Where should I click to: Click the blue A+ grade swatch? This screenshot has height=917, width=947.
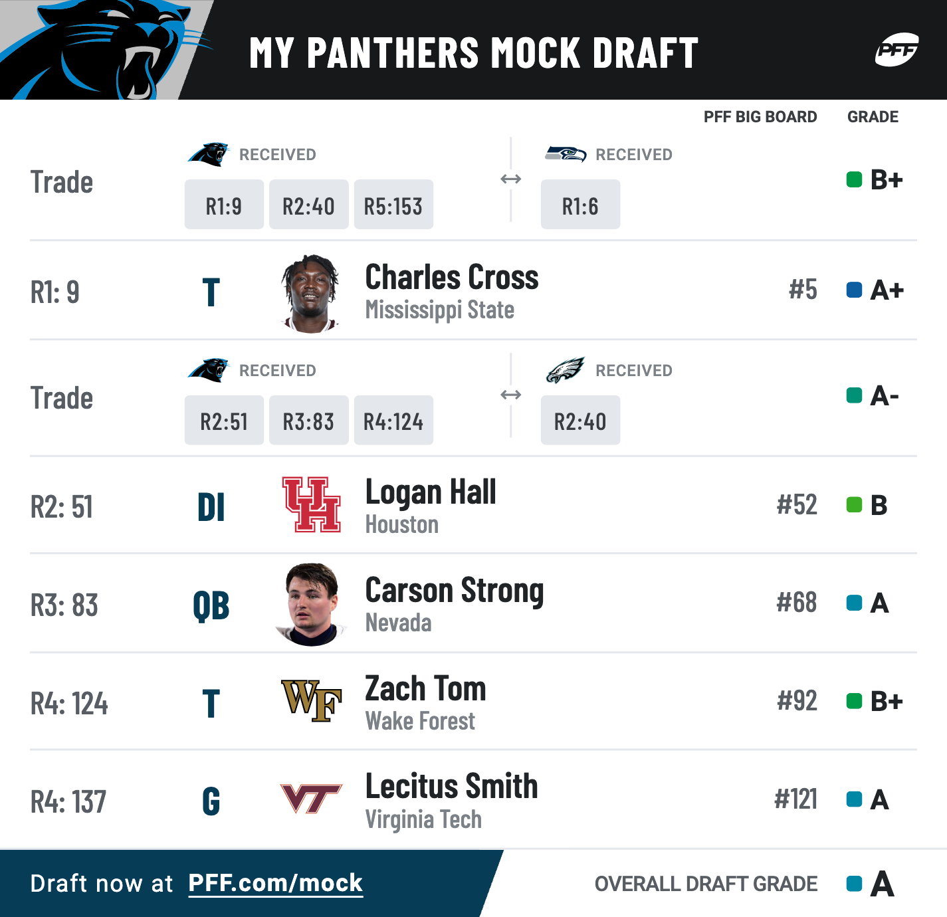coord(854,290)
